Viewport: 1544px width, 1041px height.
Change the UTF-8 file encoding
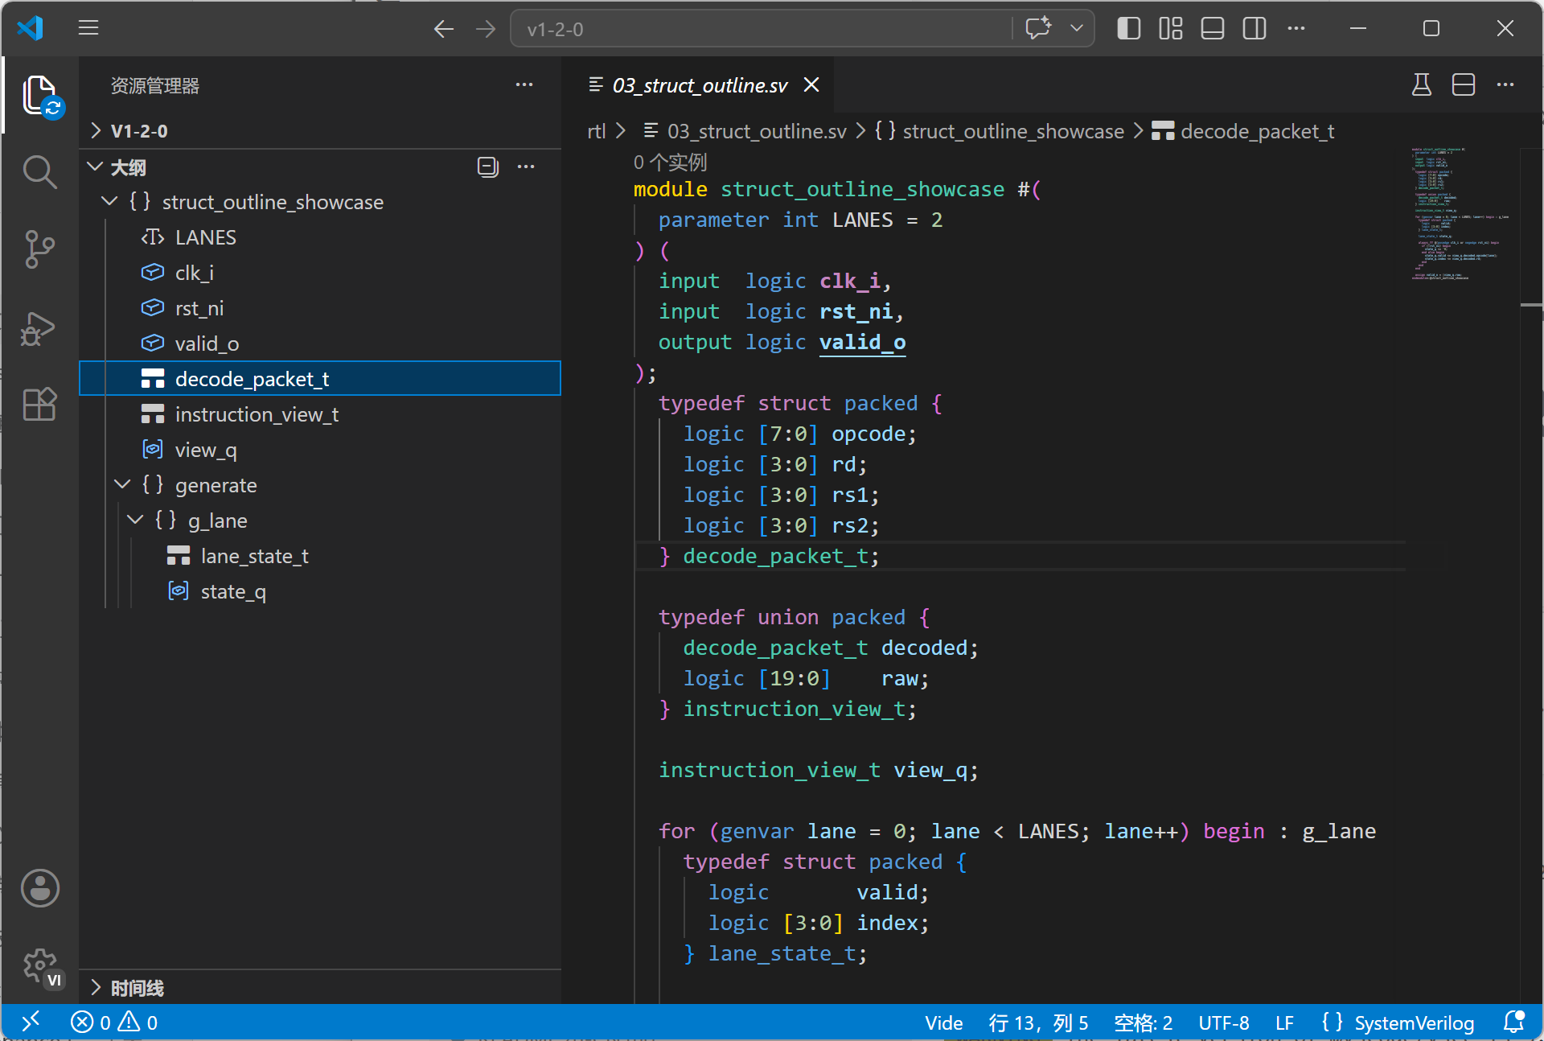click(1223, 1022)
